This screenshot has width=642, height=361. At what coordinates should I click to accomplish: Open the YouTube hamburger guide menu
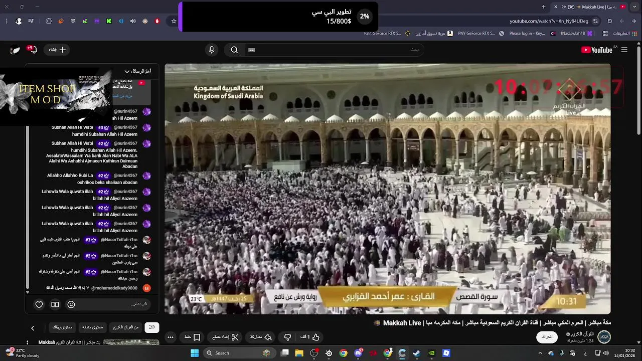[x=624, y=50]
